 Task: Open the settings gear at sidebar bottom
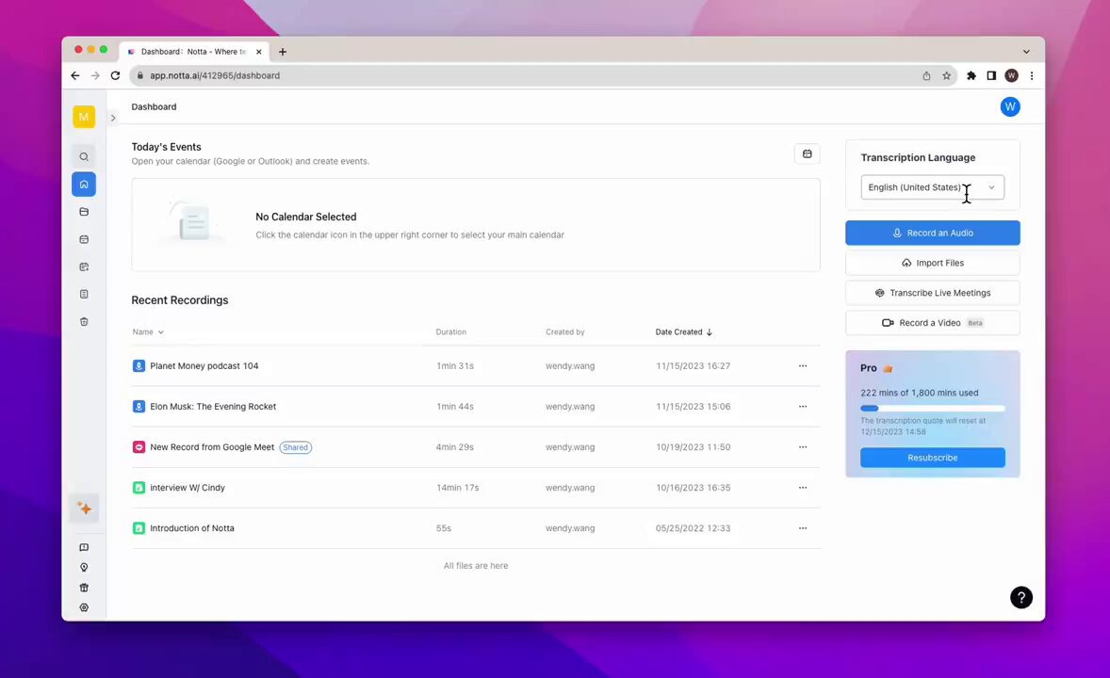[x=84, y=607]
